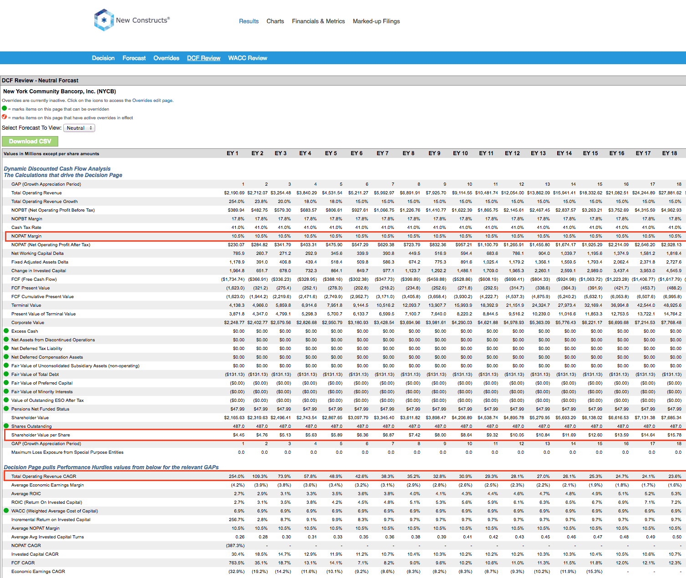Open override icon for Fair Value of Total Debt

click(6, 374)
